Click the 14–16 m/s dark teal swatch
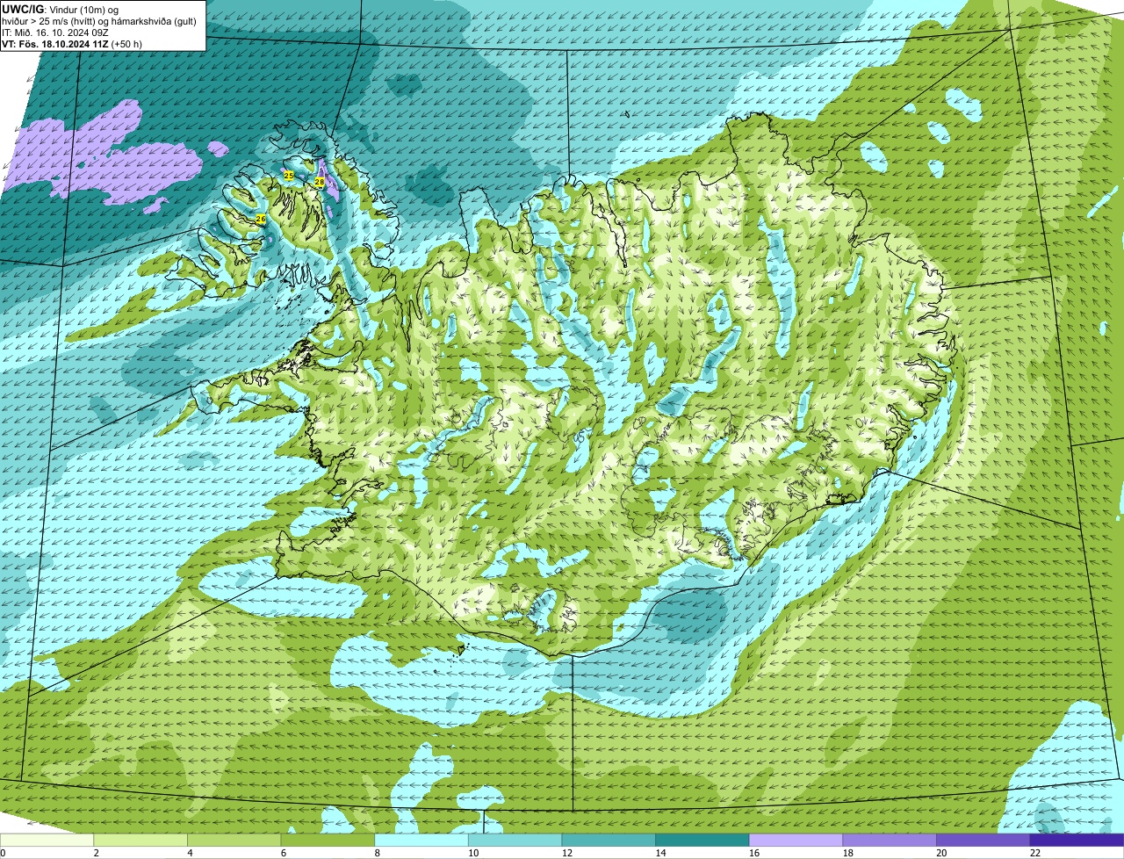Image resolution: width=1124 pixels, height=859 pixels. (702, 840)
